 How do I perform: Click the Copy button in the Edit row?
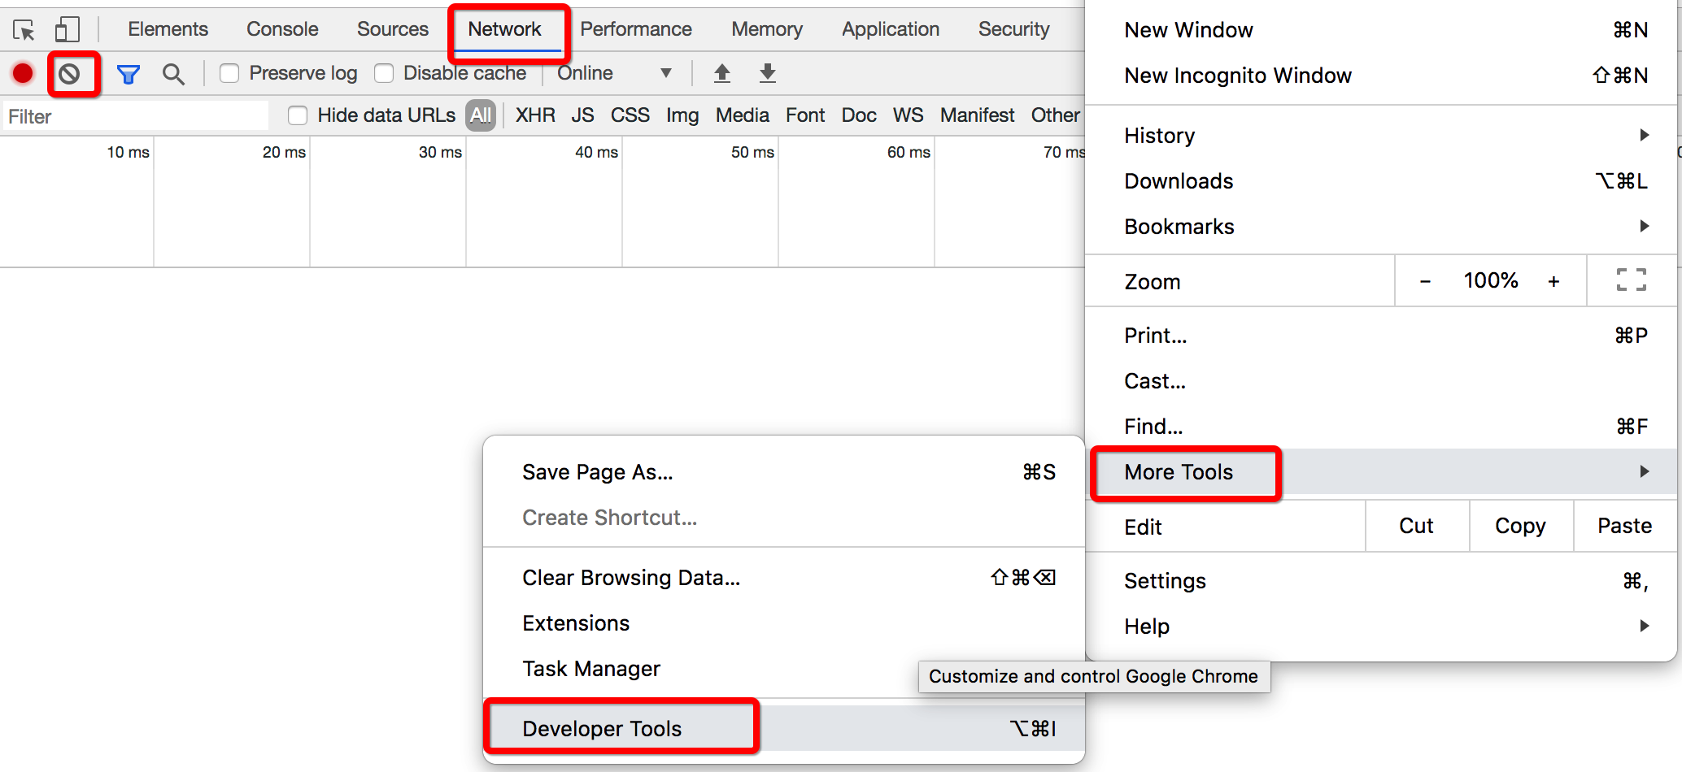(x=1520, y=526)
